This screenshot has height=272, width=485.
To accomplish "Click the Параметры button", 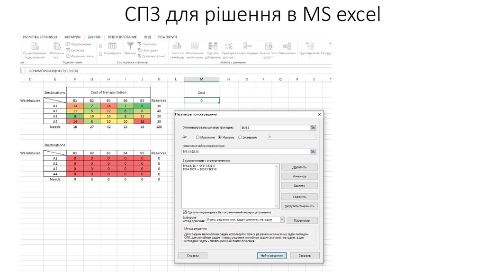I will click(302, 220).
